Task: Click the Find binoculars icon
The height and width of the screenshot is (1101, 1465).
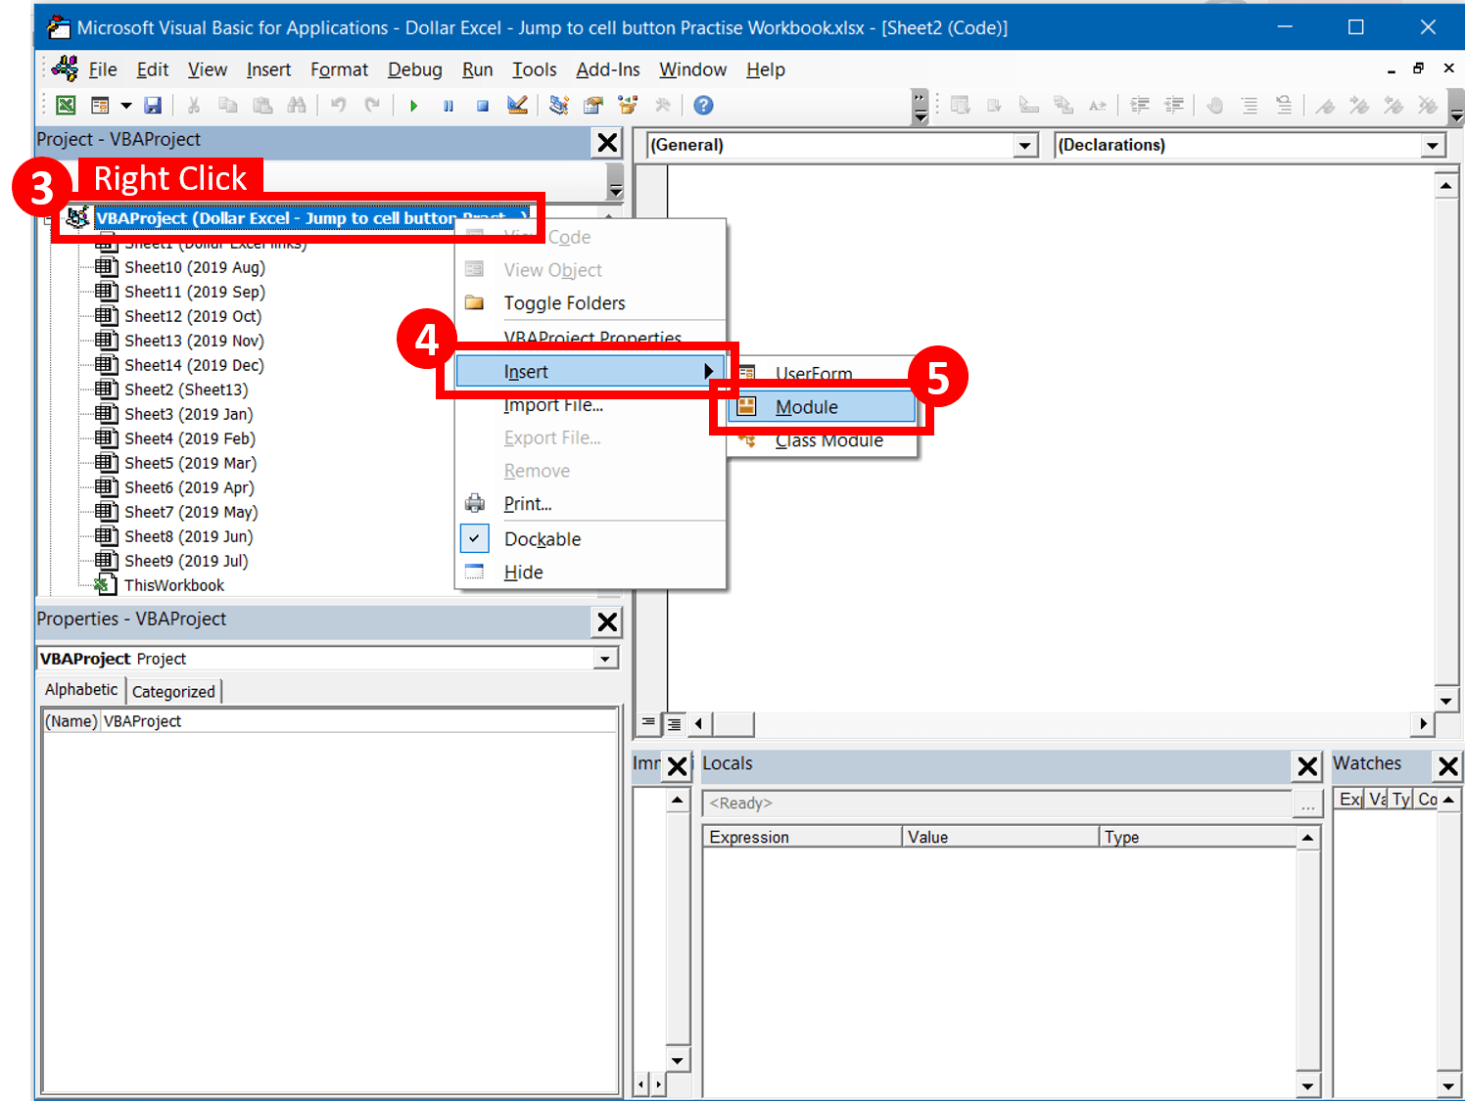Action: [297, 105]
